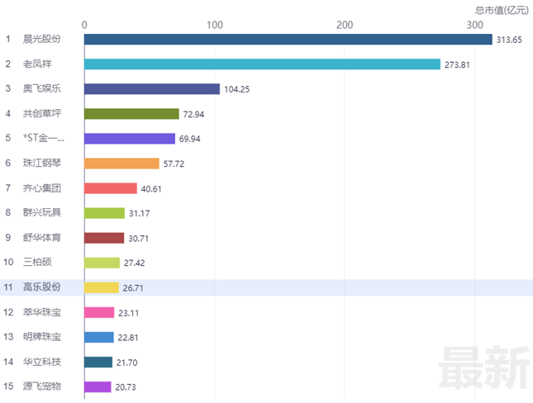Click the 27.42 value label

click(134, 263)
